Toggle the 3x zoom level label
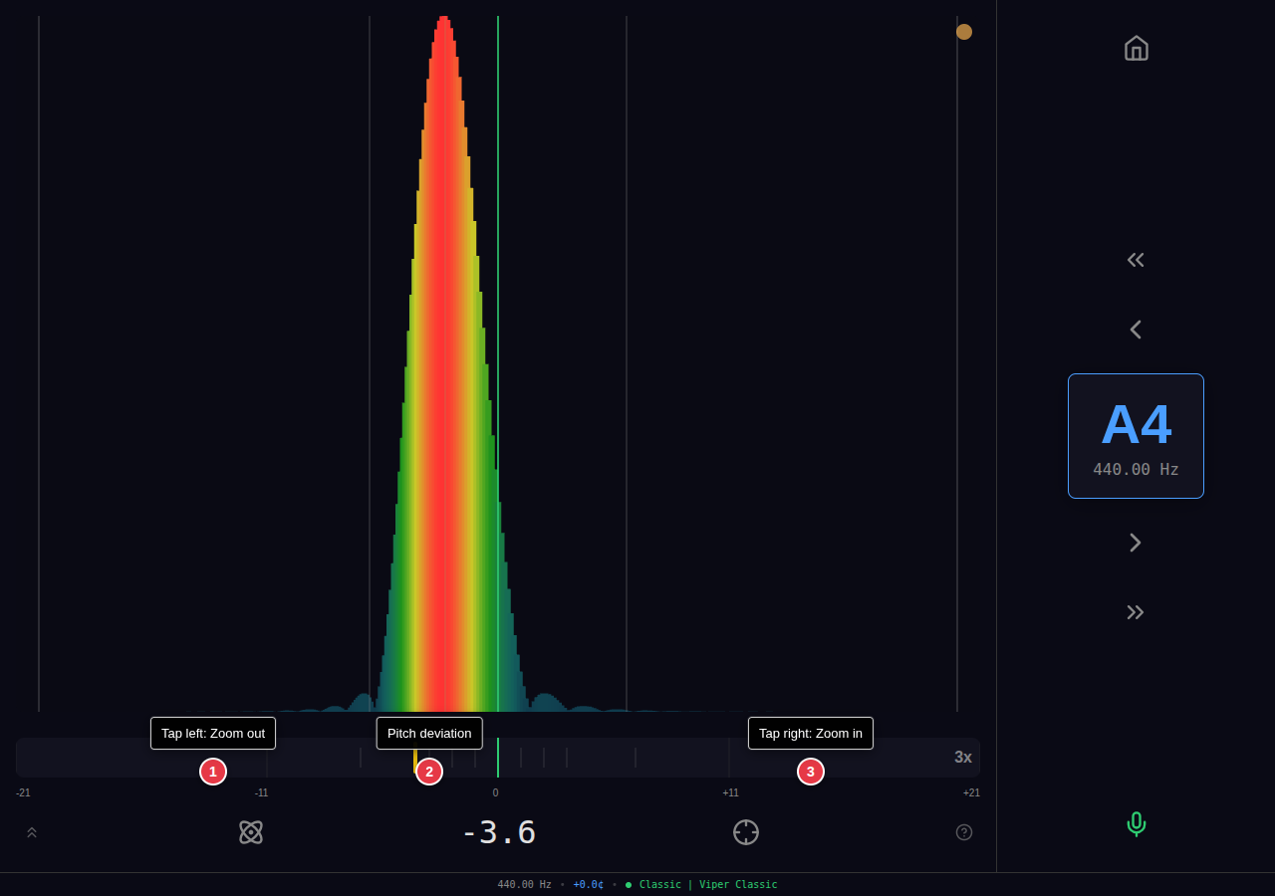The image size is (1275, 896). (x=962, y=757)
